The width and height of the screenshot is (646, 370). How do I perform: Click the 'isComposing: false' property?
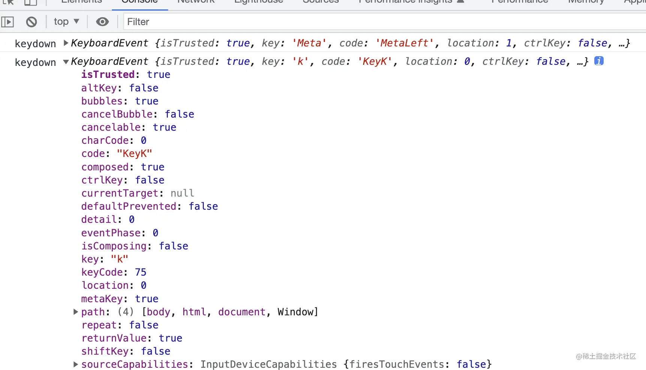(x=135, y=246)
